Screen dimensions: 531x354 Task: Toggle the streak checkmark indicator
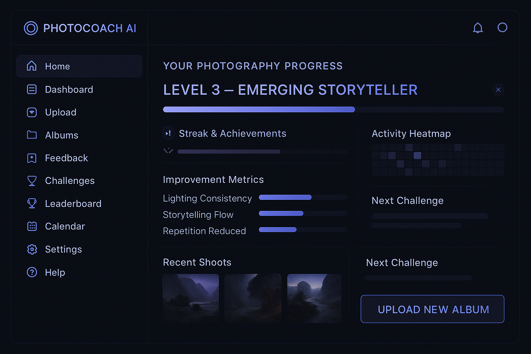(x=168, y=151)
